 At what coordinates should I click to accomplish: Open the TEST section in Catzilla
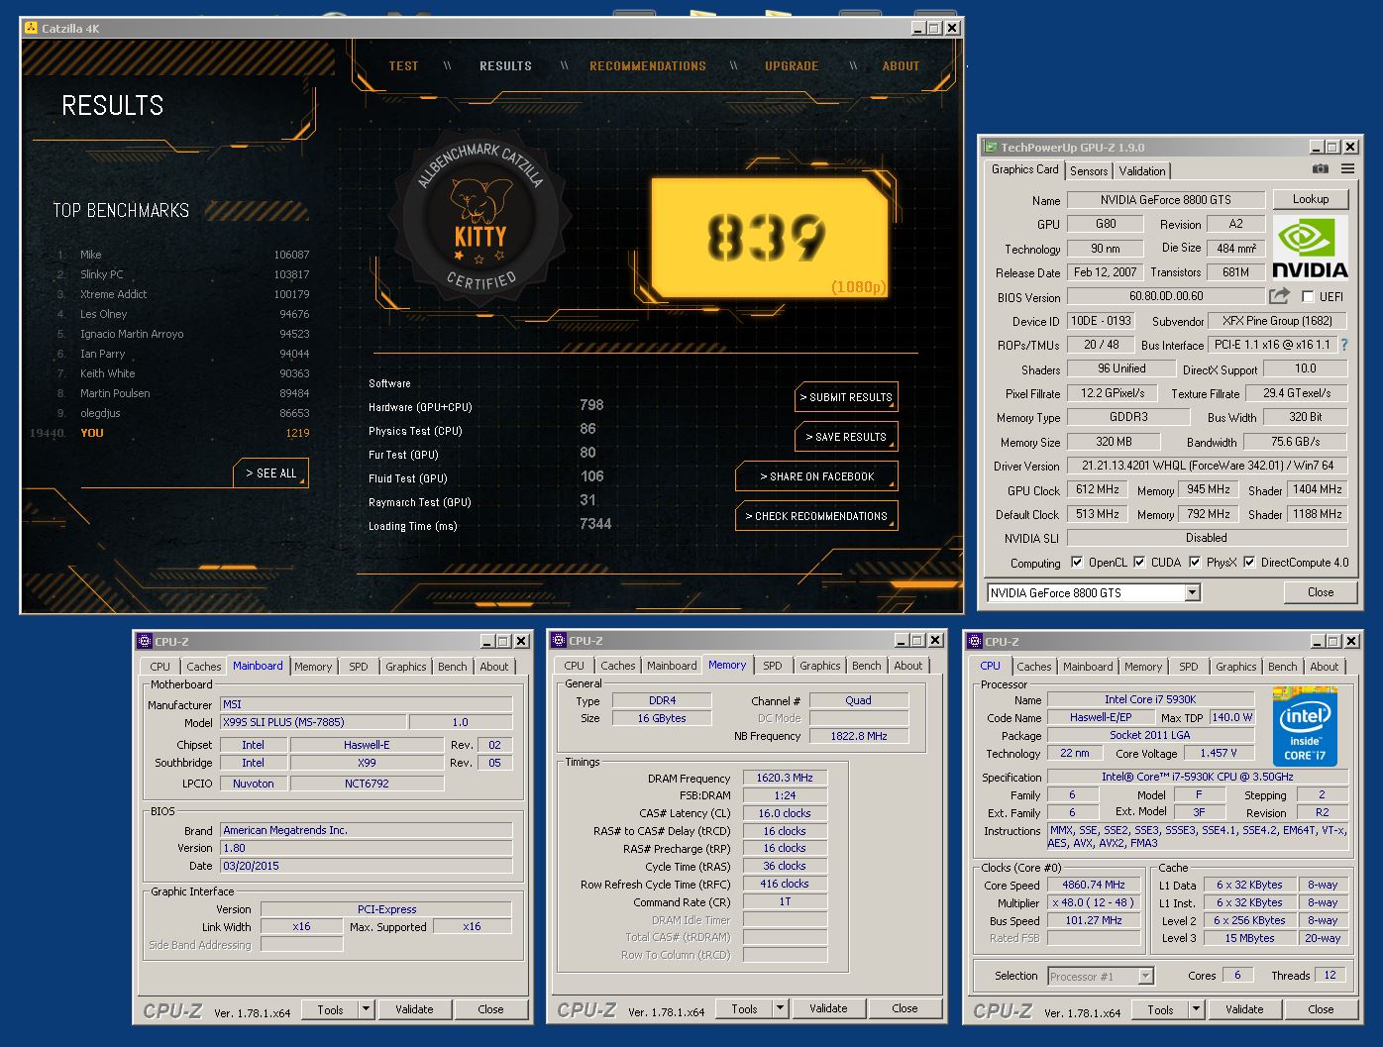click(403, 66)
